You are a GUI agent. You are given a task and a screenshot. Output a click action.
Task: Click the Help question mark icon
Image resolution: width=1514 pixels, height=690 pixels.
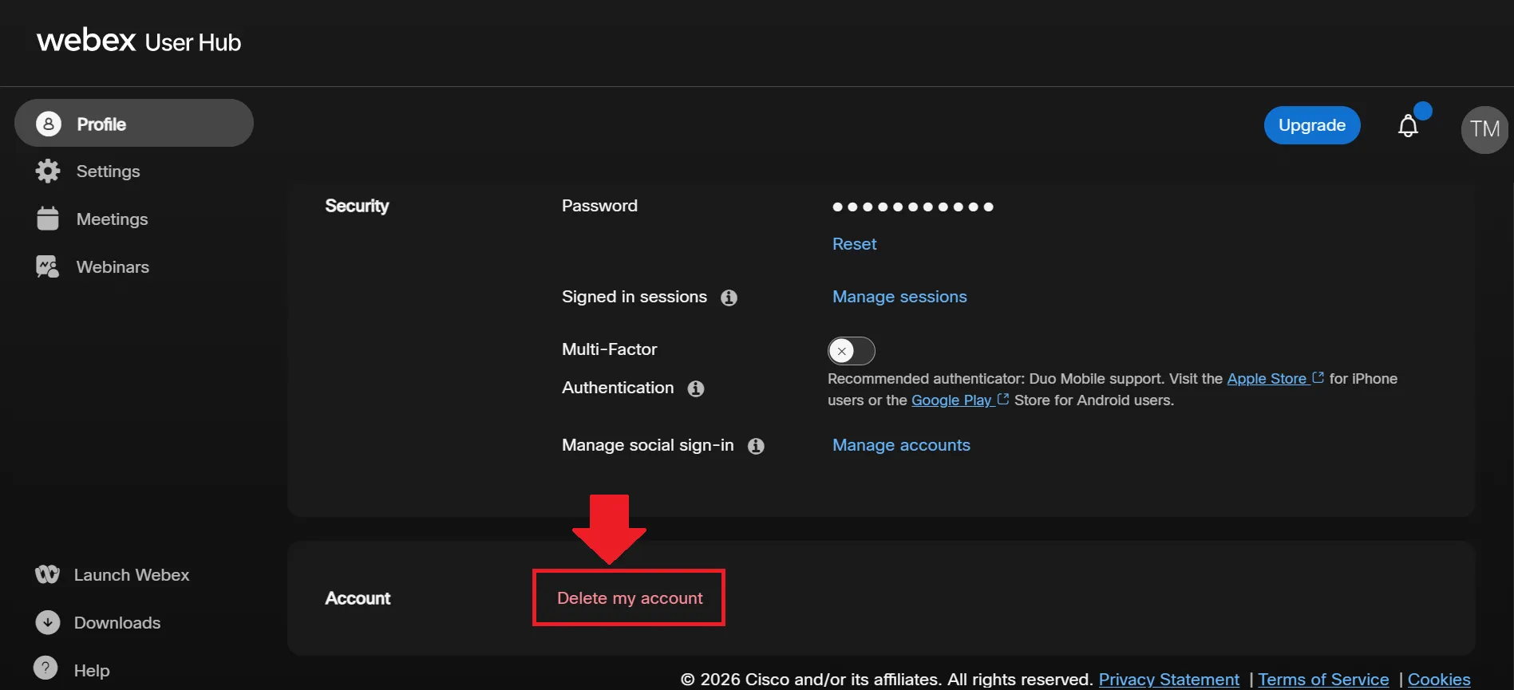tap(45, 668)
